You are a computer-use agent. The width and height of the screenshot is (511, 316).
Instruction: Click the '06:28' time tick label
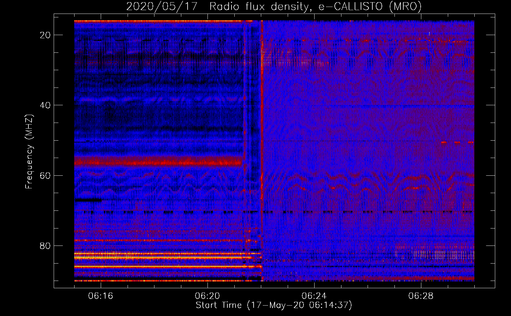[421, 296]
